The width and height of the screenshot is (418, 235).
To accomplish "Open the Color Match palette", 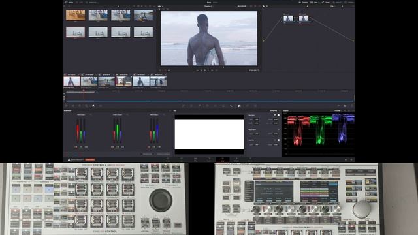I will pos(72,106).
